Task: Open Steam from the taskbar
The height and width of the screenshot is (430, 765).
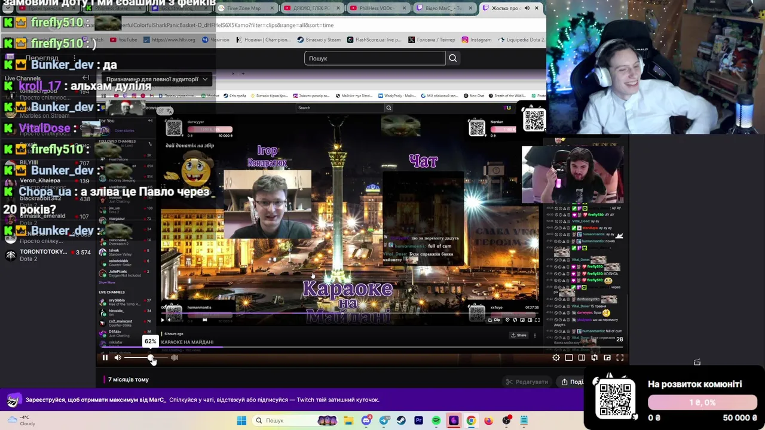Action: click(401, 420)
